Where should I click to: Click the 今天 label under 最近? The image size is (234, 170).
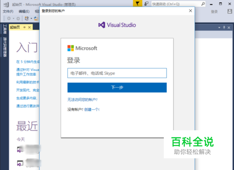[21, 139]
